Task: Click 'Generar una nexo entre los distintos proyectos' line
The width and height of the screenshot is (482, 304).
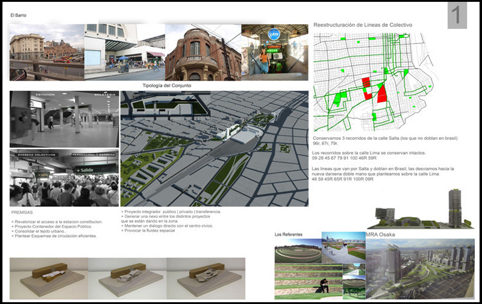Action: [166, 216]
